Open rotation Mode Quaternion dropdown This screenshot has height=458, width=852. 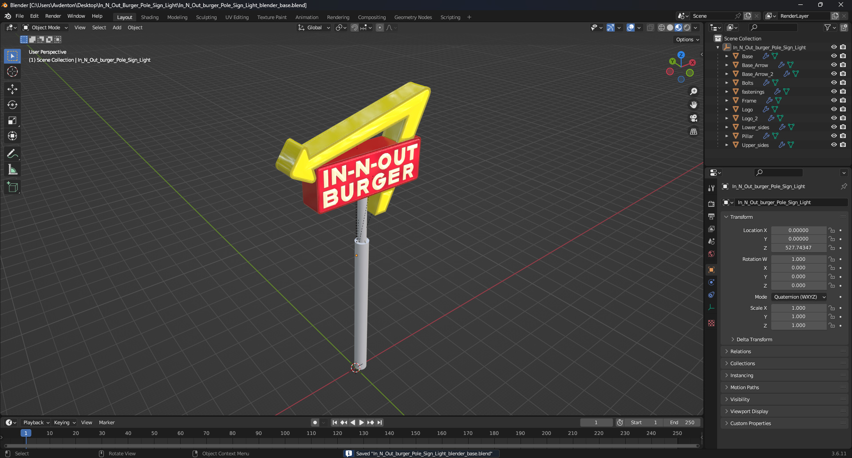pyautogui.click(x=799, y=297)
